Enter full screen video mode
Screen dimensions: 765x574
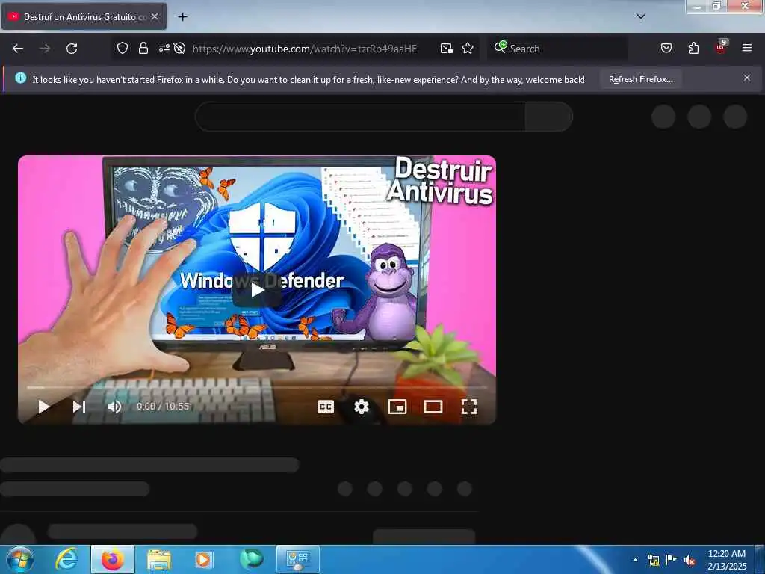469,407
